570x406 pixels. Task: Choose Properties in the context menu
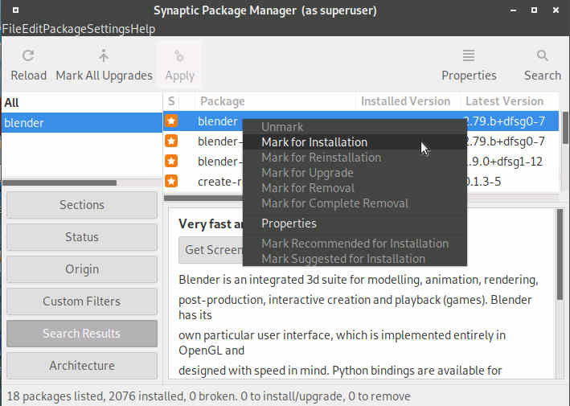tap(355, 224)
